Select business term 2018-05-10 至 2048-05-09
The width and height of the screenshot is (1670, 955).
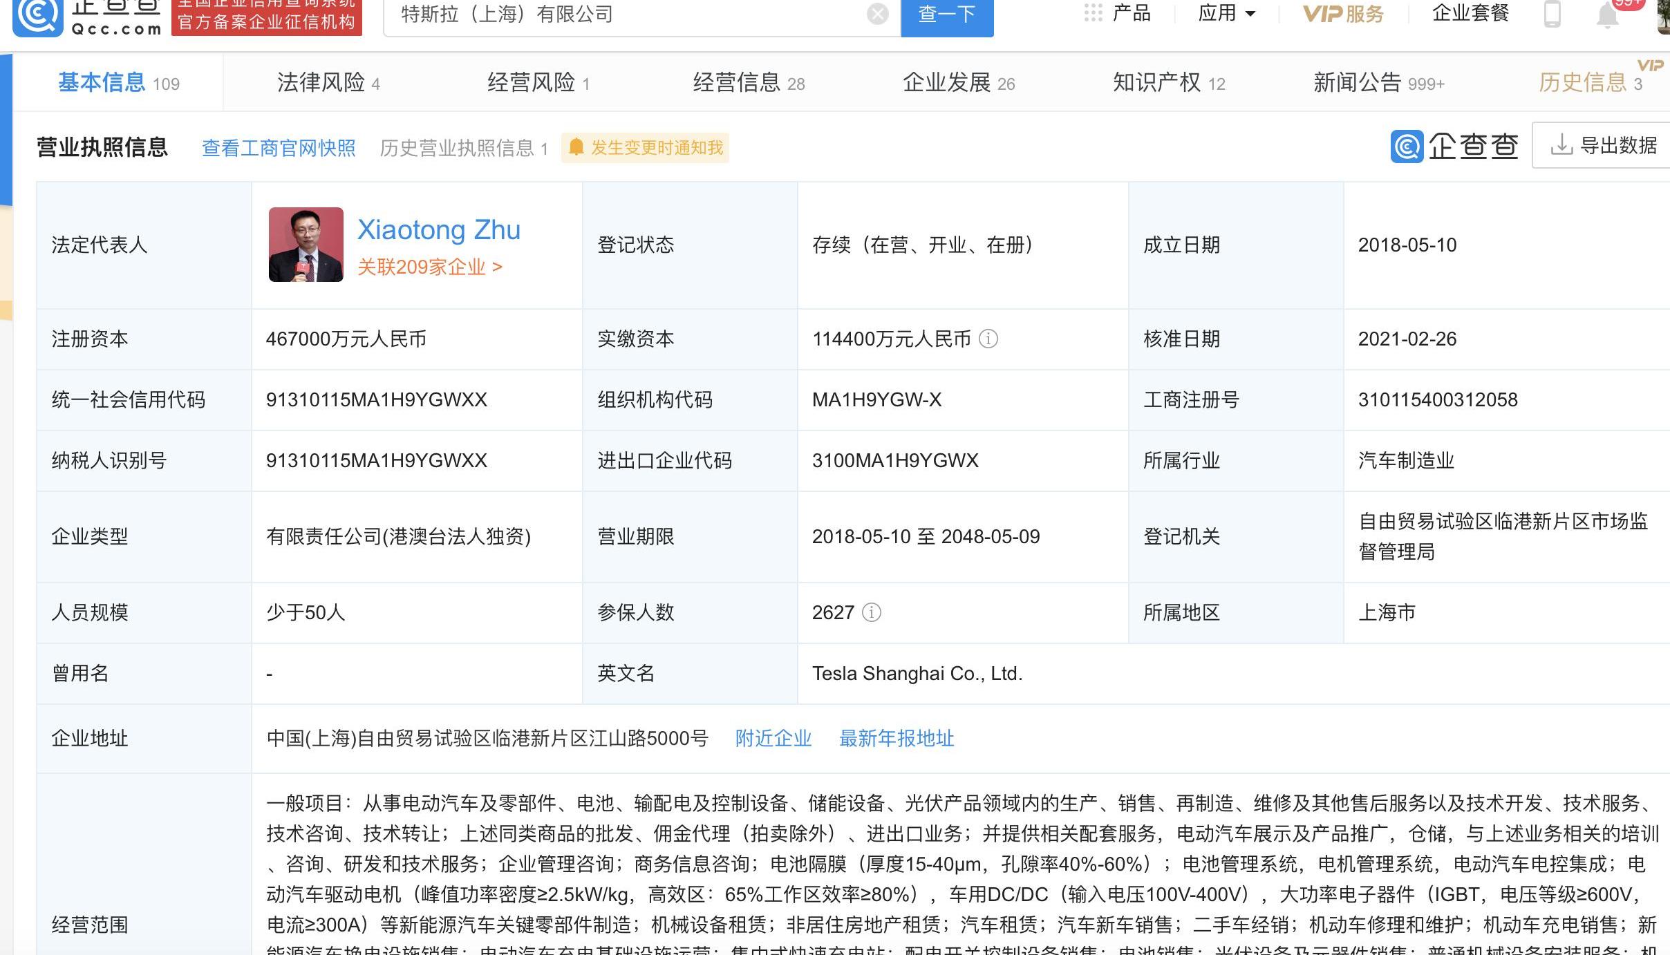[926, 537]
